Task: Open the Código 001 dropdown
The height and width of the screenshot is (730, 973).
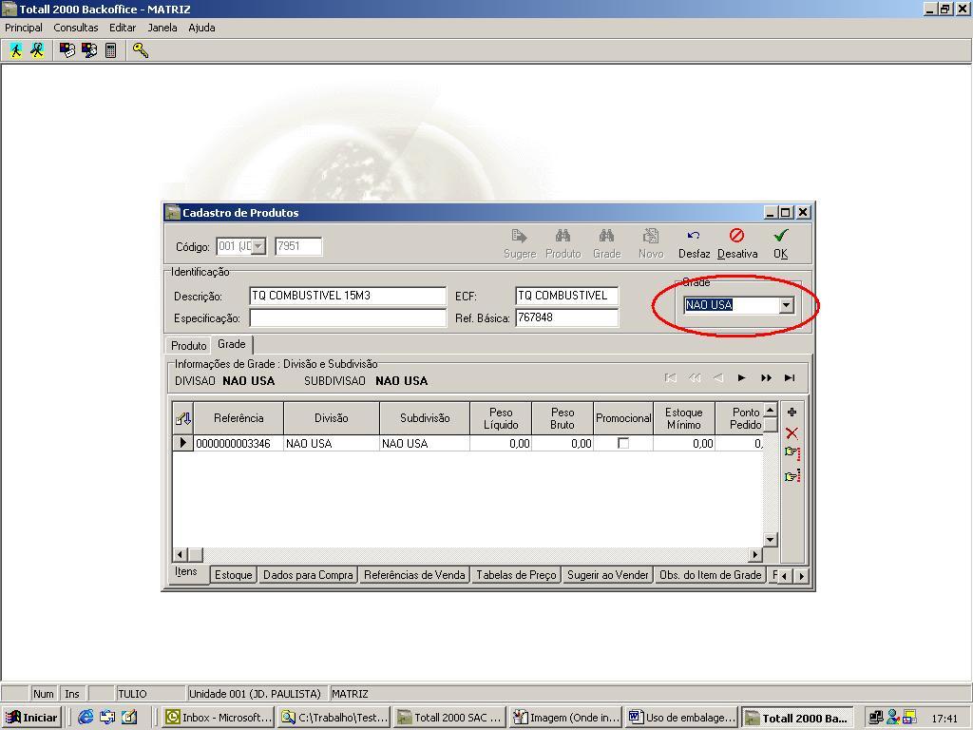Action: 258,246
